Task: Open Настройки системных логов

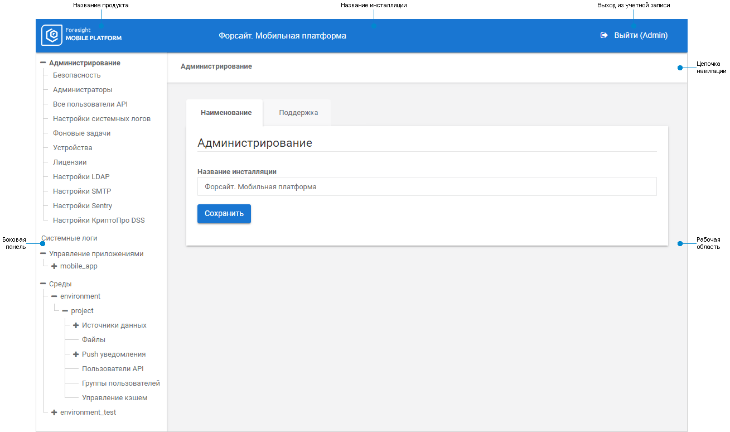Action: click(x=101, y=119)
